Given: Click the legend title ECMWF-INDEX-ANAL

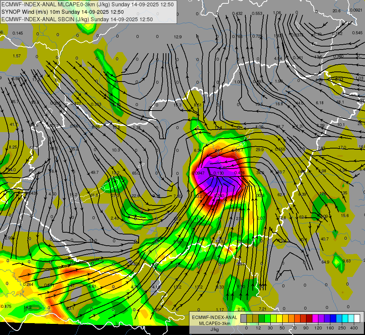Looking at the screenshot, I should pyautogui.click(x=215, y=318).
